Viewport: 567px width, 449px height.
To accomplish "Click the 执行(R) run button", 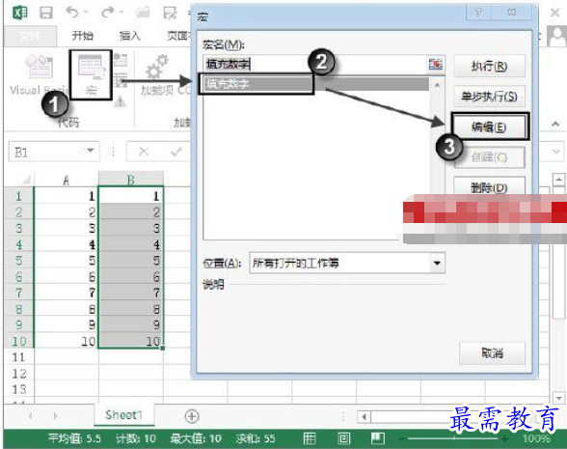I will point(489,67).
